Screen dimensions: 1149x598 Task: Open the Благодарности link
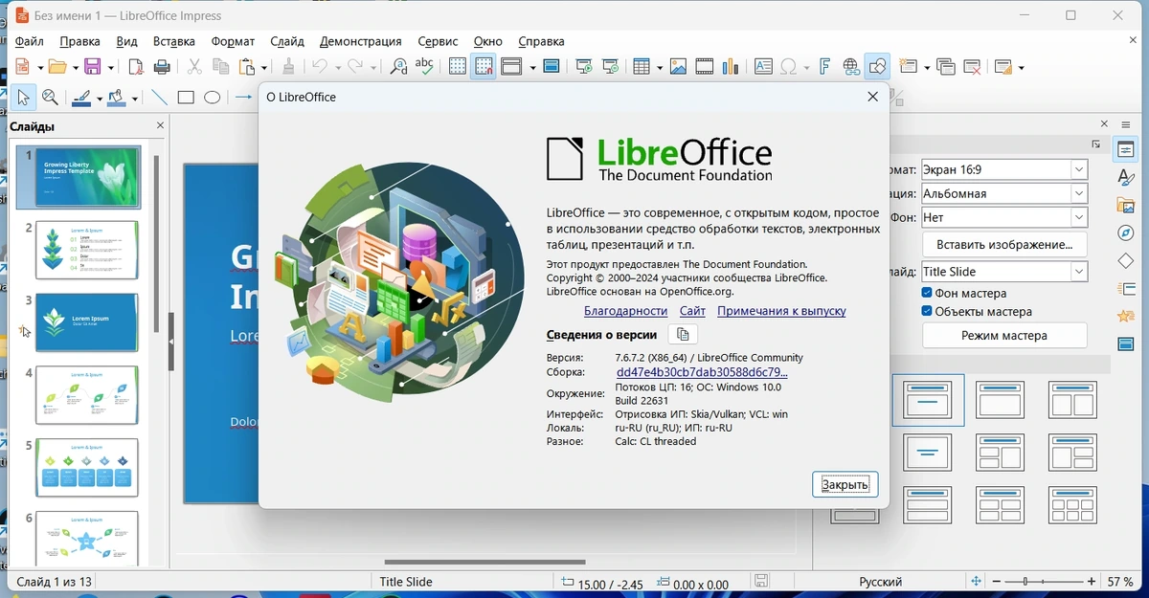(x=625, y=311)
